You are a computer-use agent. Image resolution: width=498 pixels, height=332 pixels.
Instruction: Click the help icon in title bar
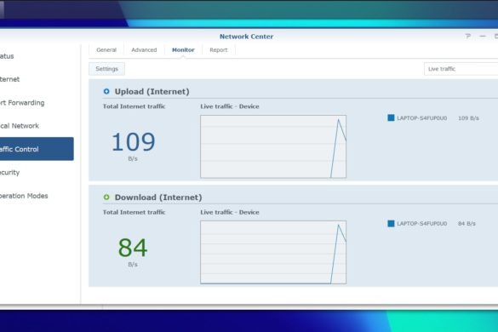click(468, 37)
